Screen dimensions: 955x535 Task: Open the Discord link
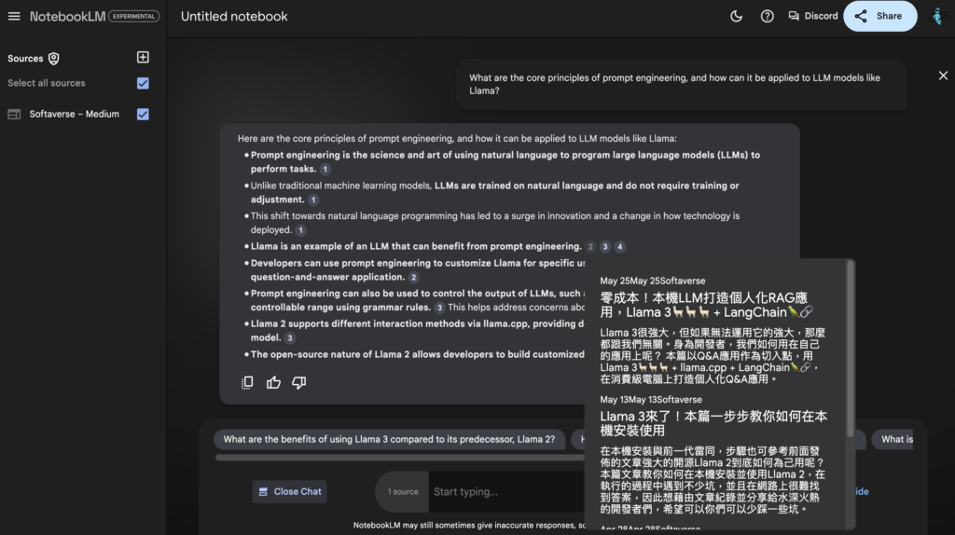(x=812, y=17)
